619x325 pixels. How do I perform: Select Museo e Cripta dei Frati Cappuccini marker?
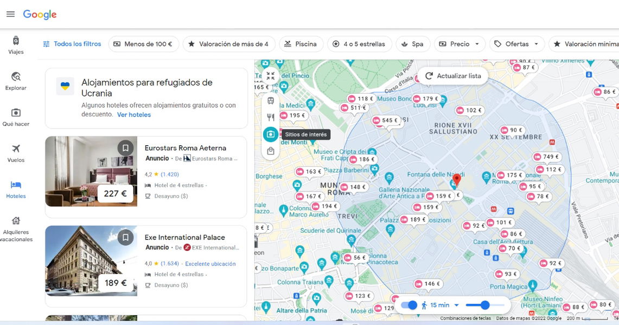[372, 151]
